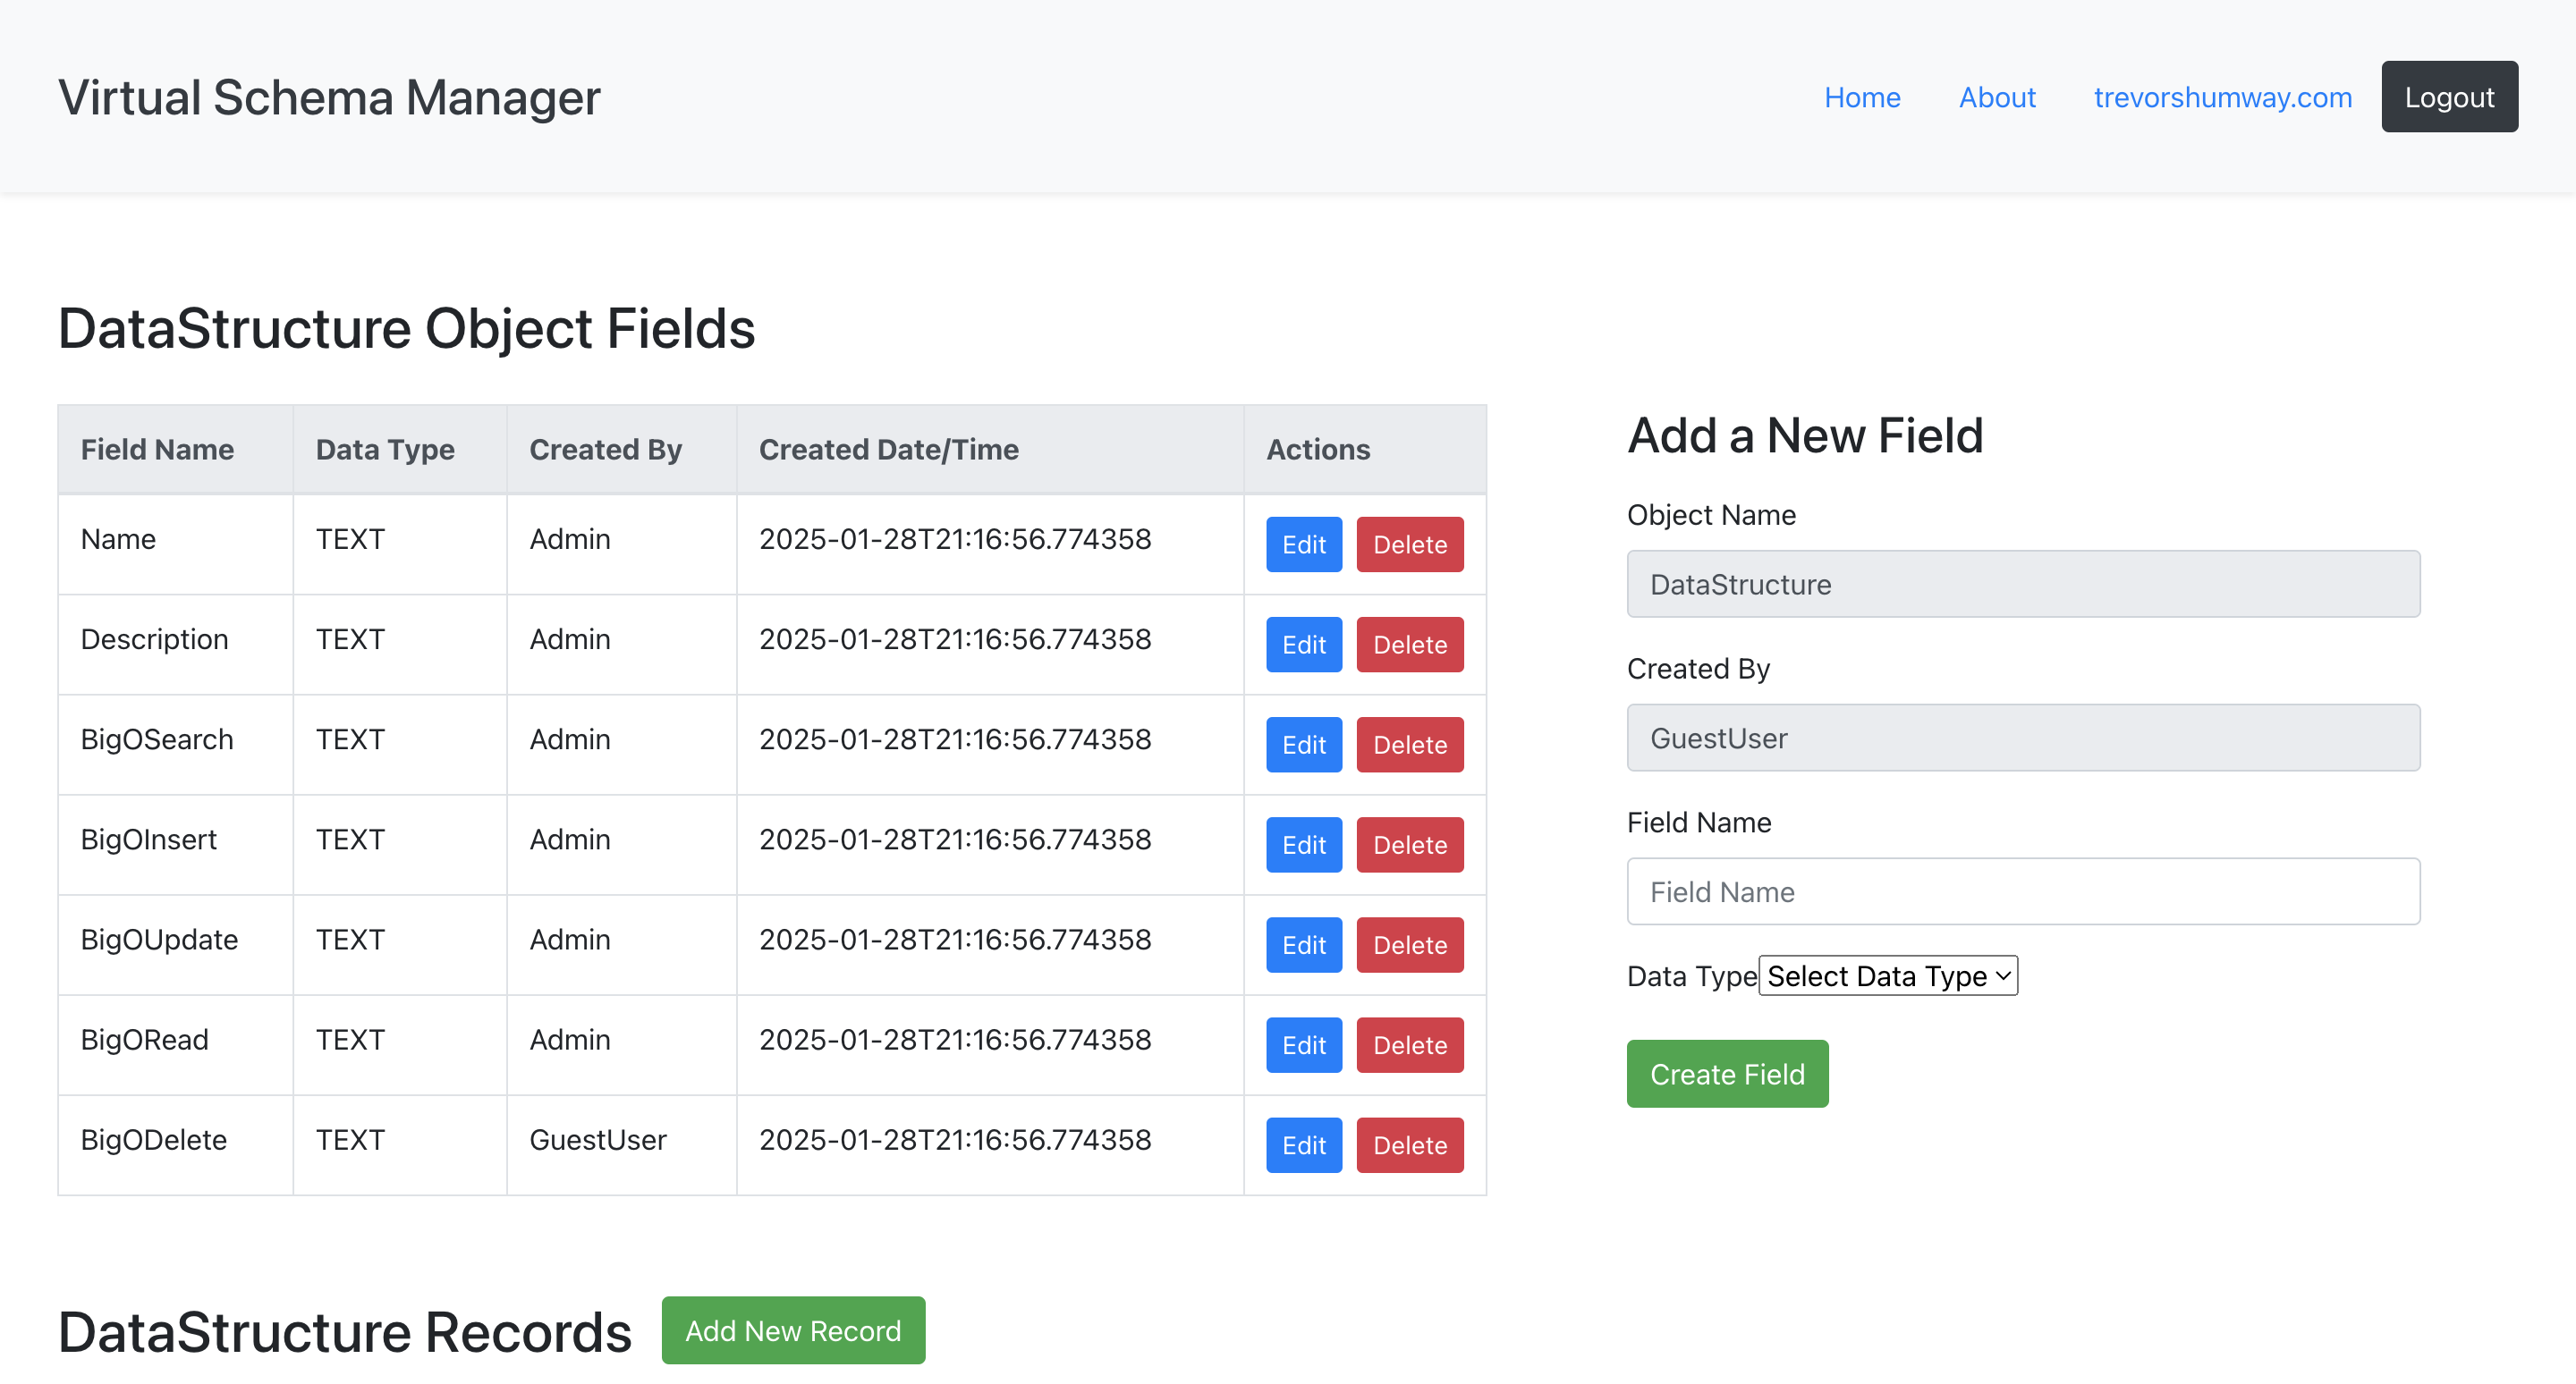Click the Logout button
This screenshot has width=2576, height=1384.
tap(2449, 97)
